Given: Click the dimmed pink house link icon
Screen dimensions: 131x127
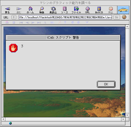Looking at the screenshot, I should pyautogui.click(x=7, y=22).
